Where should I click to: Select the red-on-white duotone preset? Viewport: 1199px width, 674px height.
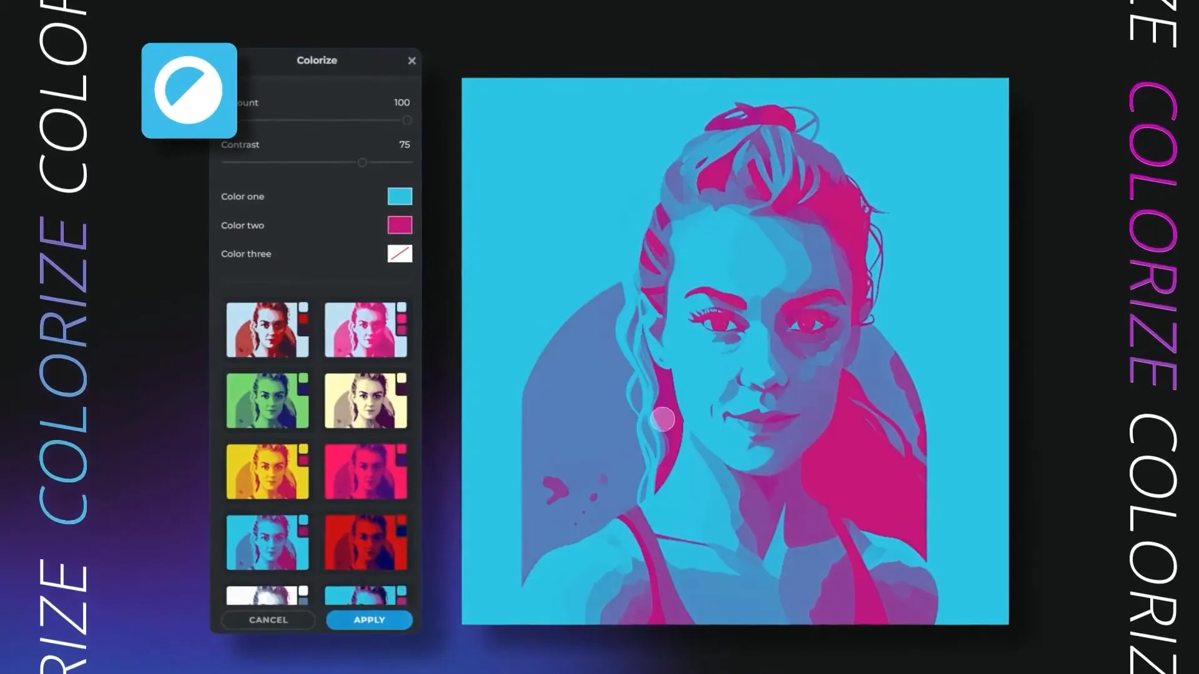pyautogui.click(x=267, y=330)
